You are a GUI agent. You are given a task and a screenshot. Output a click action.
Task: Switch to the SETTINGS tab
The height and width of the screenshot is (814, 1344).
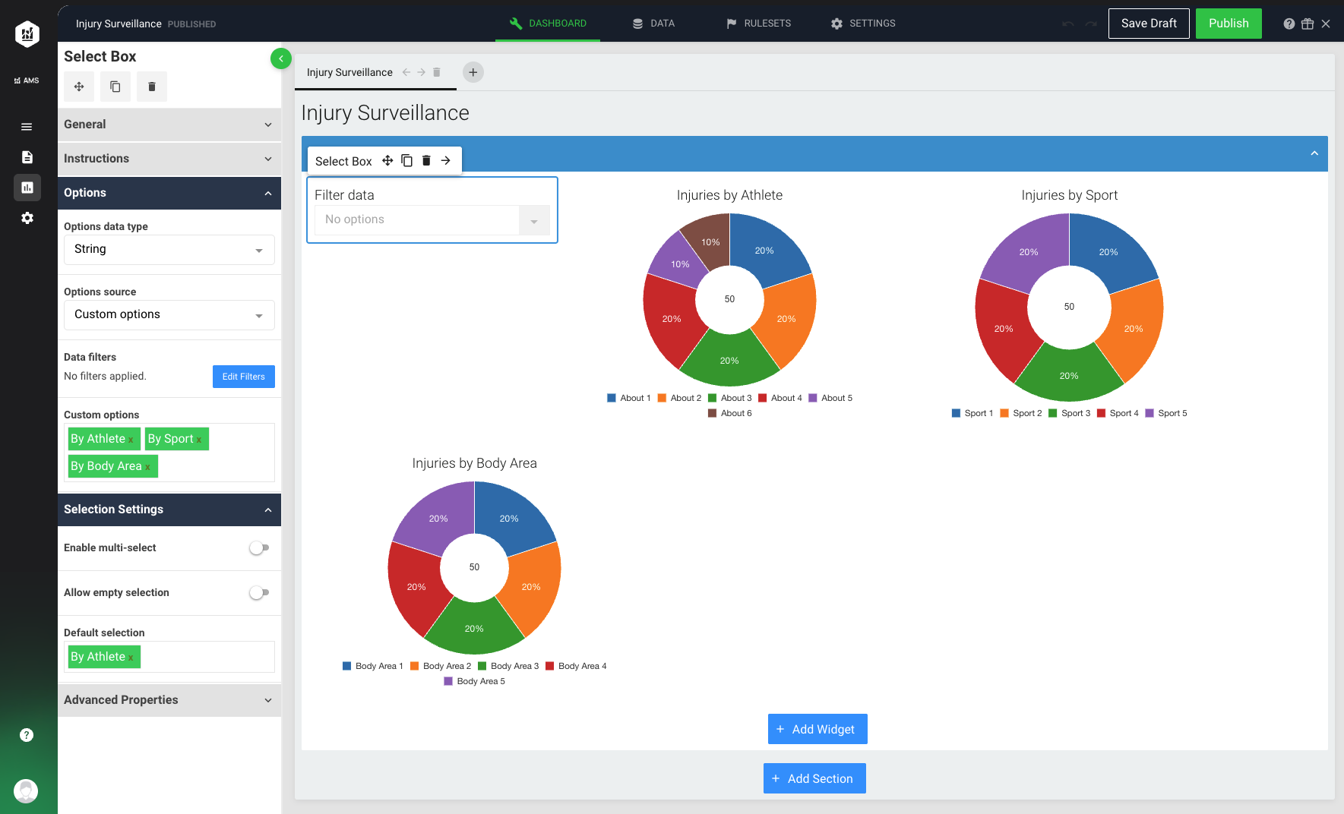coord(863,24)
